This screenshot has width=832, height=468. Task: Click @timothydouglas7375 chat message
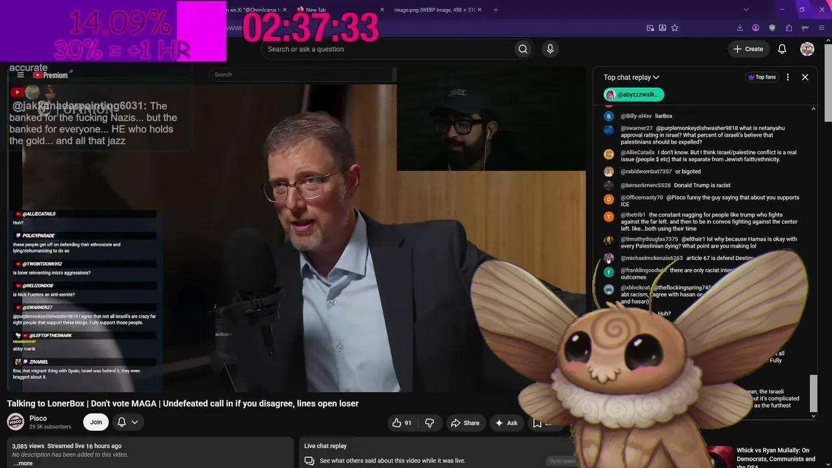click(708, 242)
